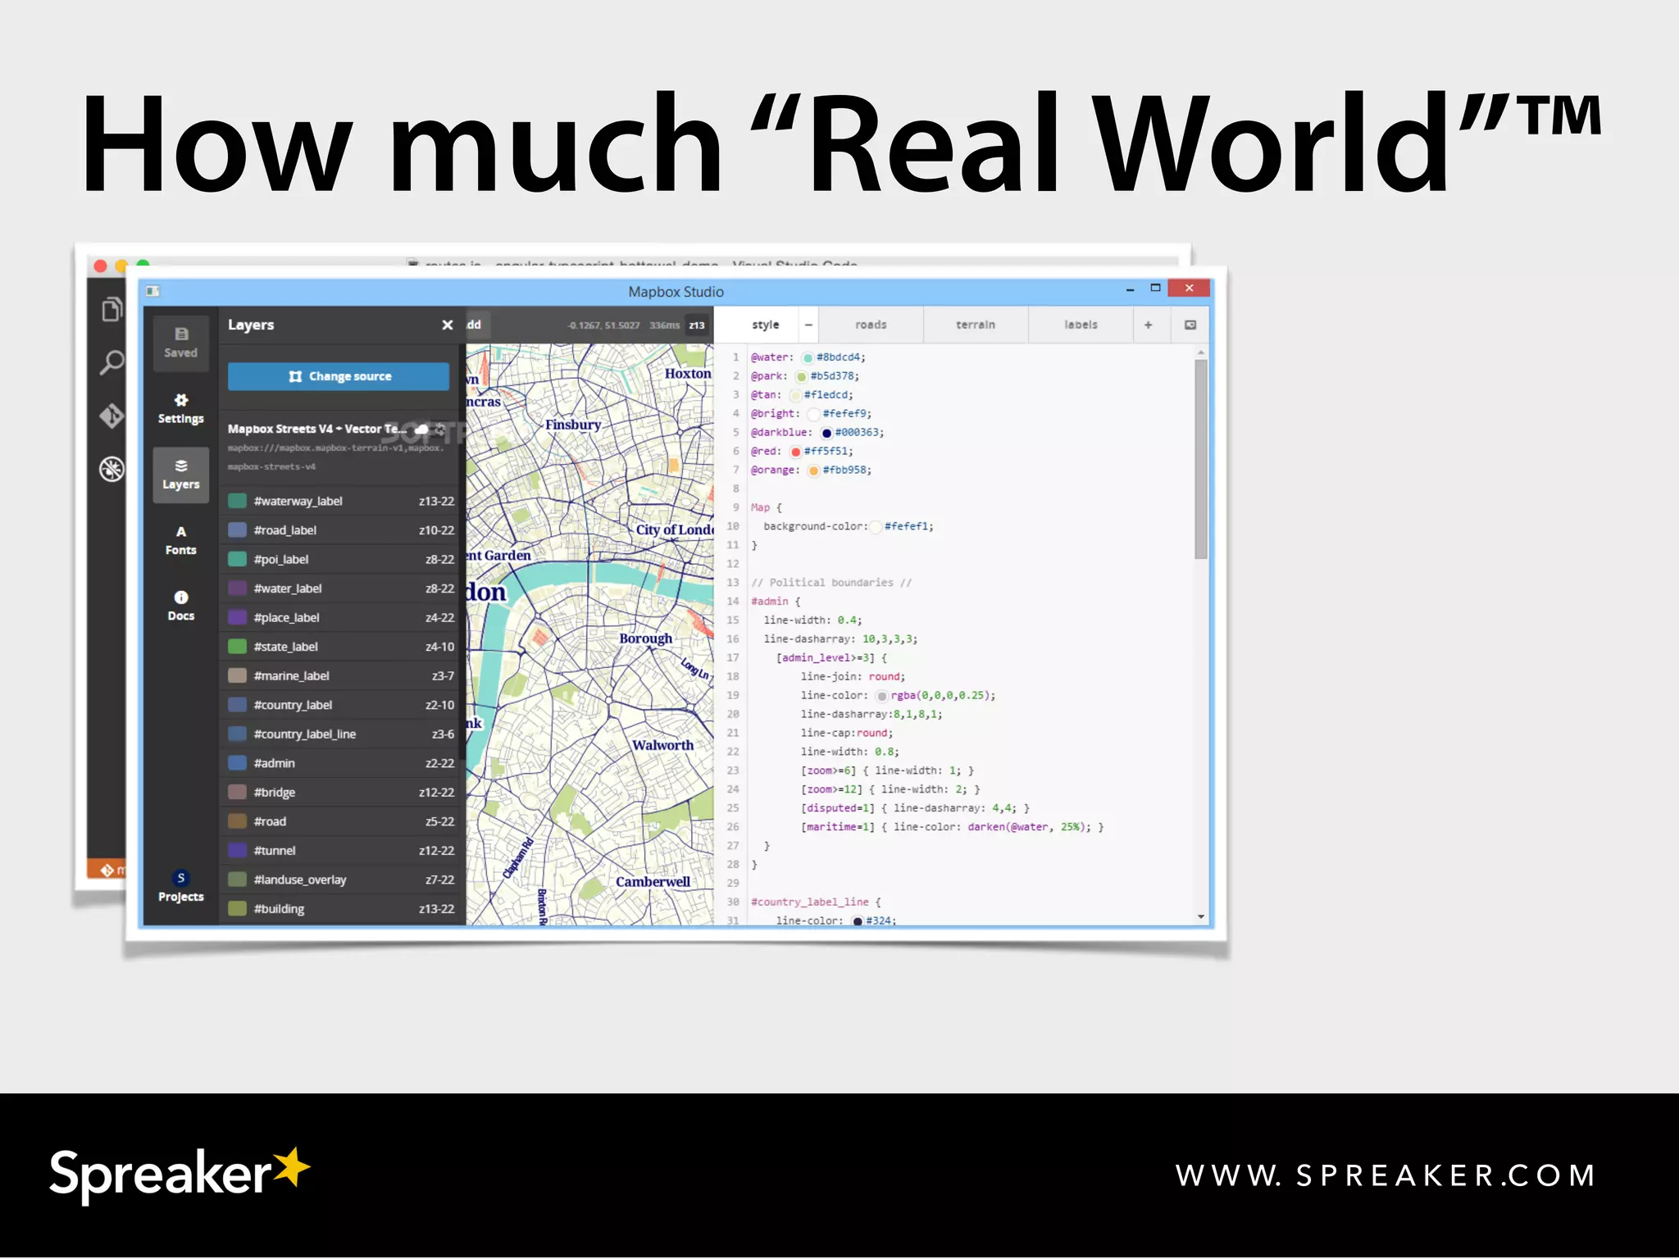
Task: Open the Projects icon
Action: tap(180, 886)
